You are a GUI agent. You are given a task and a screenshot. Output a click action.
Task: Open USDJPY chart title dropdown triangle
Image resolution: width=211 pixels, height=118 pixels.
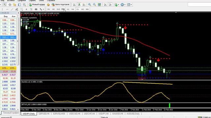pos(22,13)
